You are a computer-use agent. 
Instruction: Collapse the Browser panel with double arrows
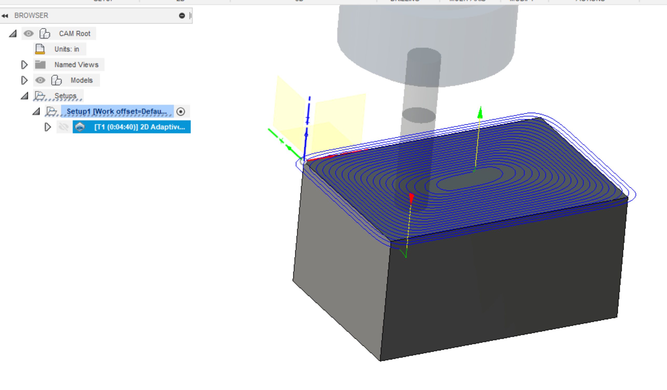pyautogui.click(x=5, y=16)
